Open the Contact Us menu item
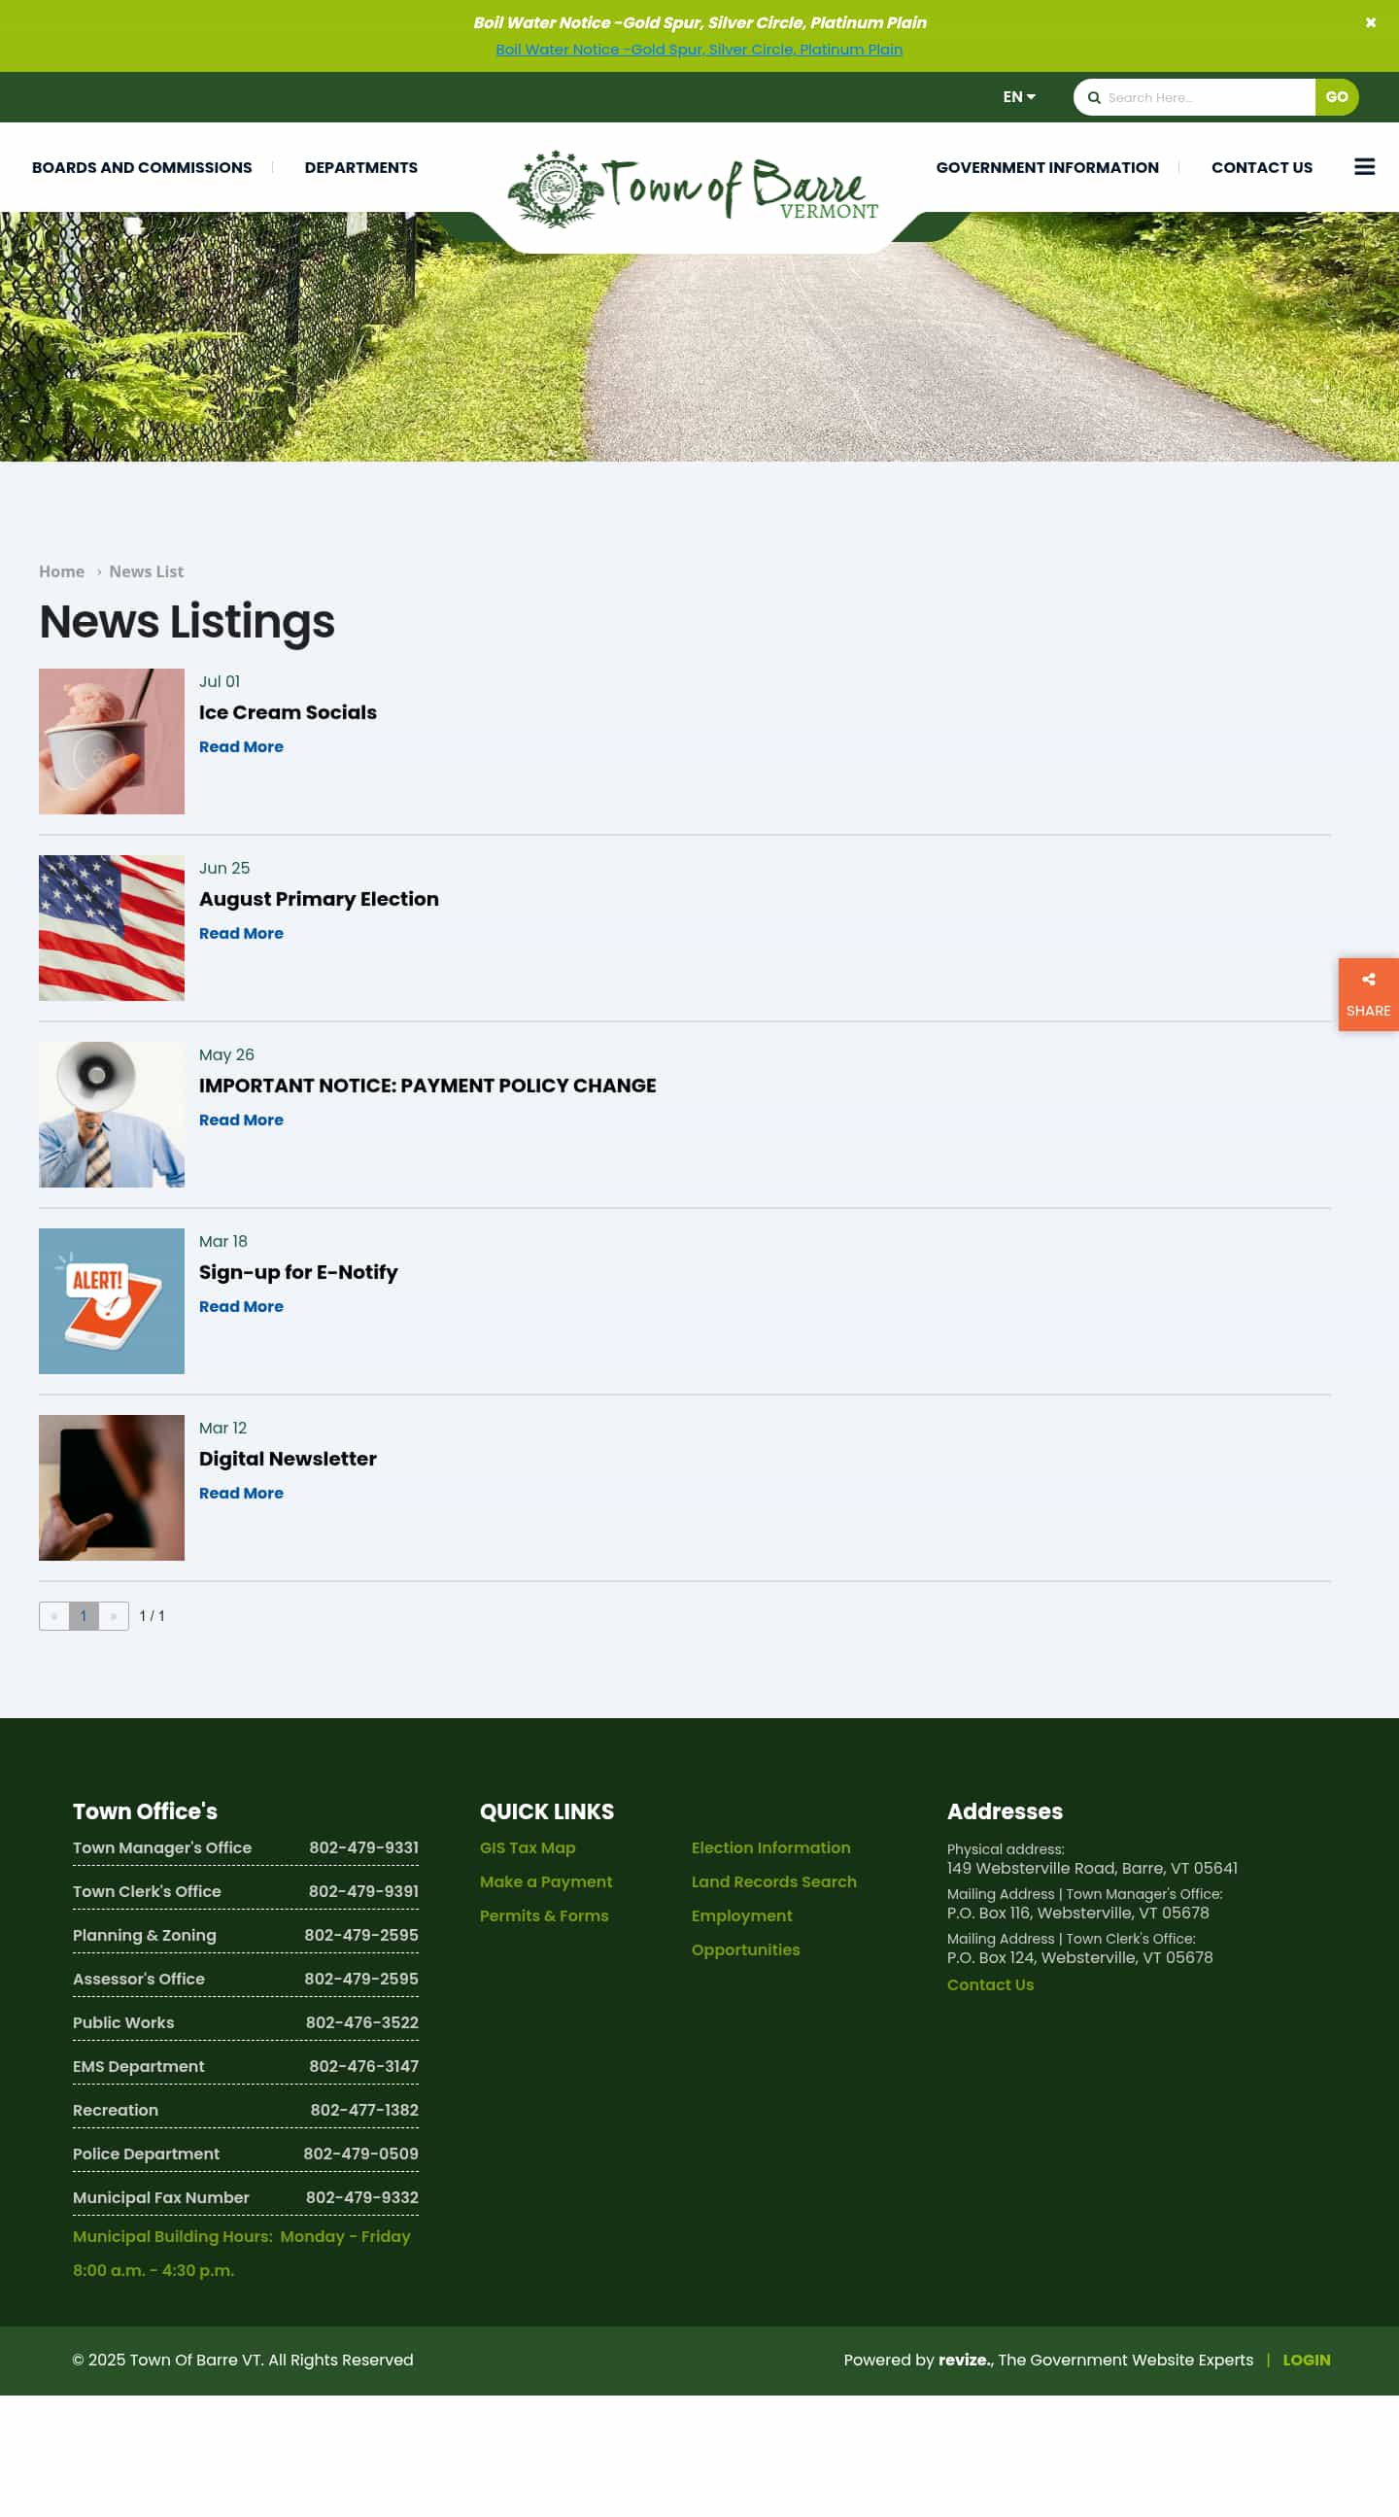Image resolution: width=1399 pixels, height=2517 pixels. 1261,168
